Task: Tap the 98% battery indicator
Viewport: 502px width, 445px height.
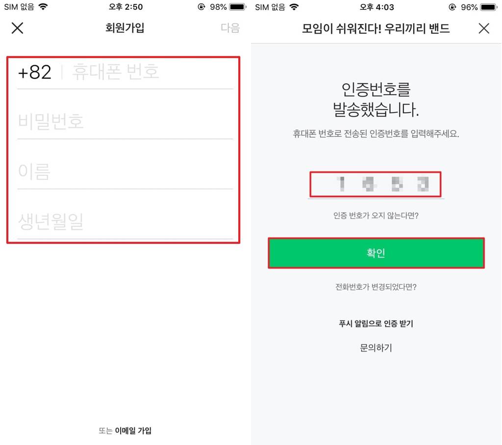Action: pos(228,7)
